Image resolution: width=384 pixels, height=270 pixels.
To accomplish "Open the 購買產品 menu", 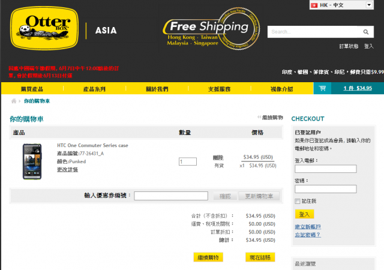I will (x=32, y=89).
